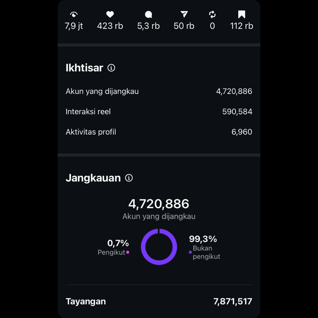Click the purple reach donut chart
The height and width of the screenshot is (318, 318).
(x=159, y=247)
